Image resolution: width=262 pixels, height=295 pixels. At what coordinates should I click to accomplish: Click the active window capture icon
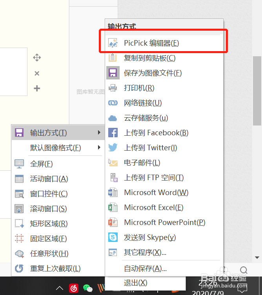(19, 179)
